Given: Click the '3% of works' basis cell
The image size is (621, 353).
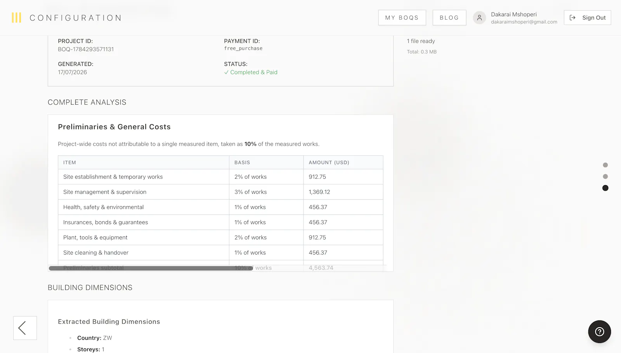Looking at the screenshot, I should tap(266, 192).
